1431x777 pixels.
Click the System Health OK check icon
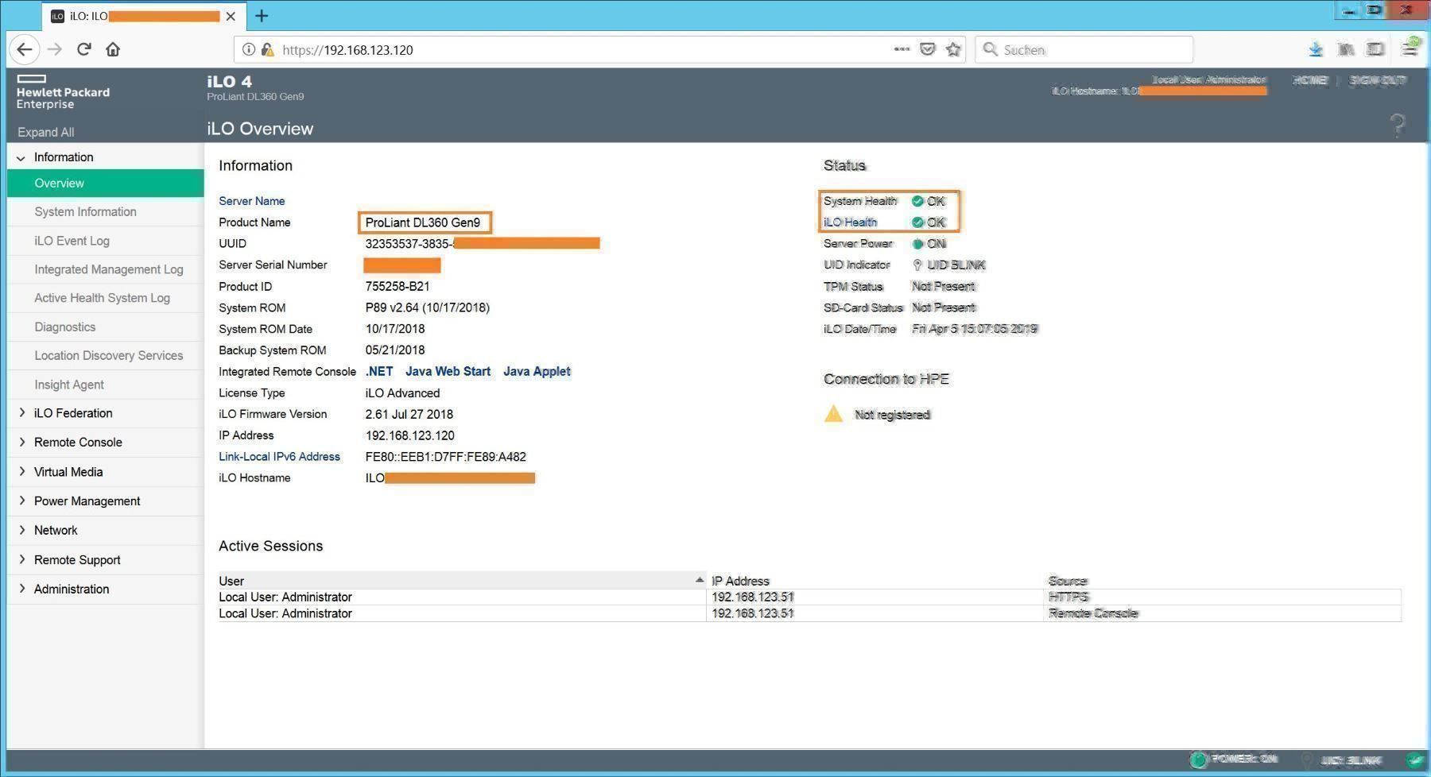[x=917, y=201]
